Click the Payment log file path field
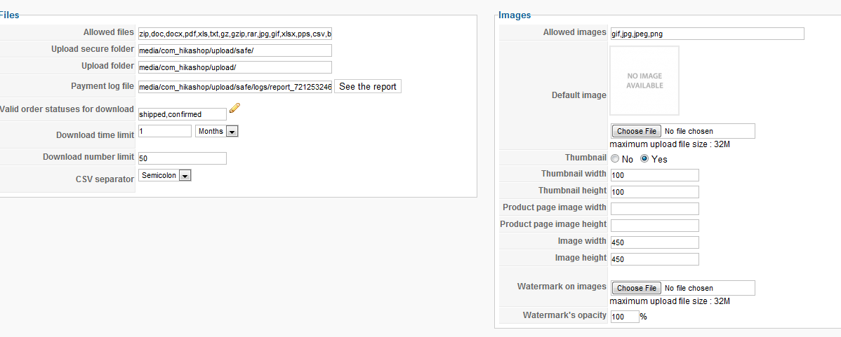841x337 pixels. click(235, 87)
